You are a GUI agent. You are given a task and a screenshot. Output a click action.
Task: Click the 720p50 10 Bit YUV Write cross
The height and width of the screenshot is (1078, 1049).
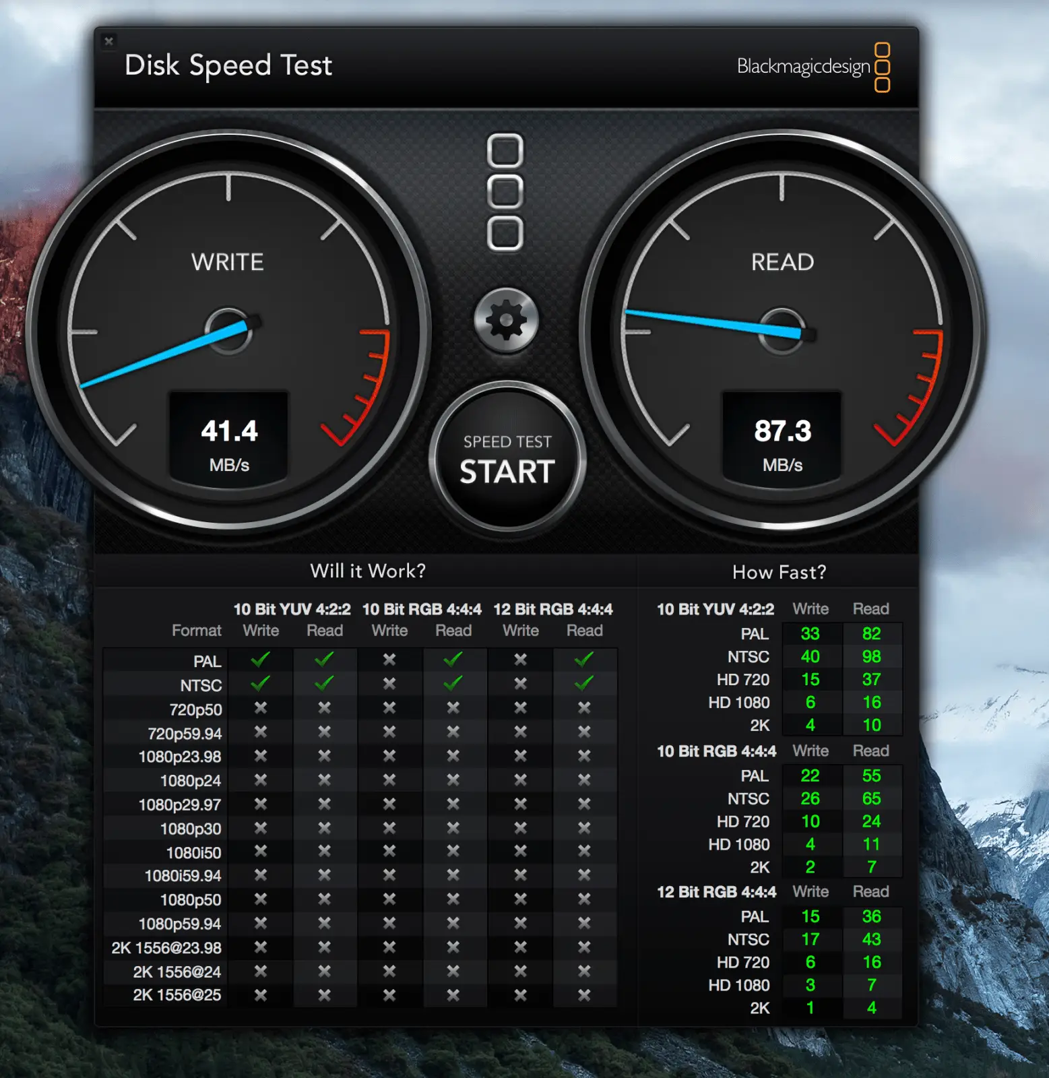261,707
